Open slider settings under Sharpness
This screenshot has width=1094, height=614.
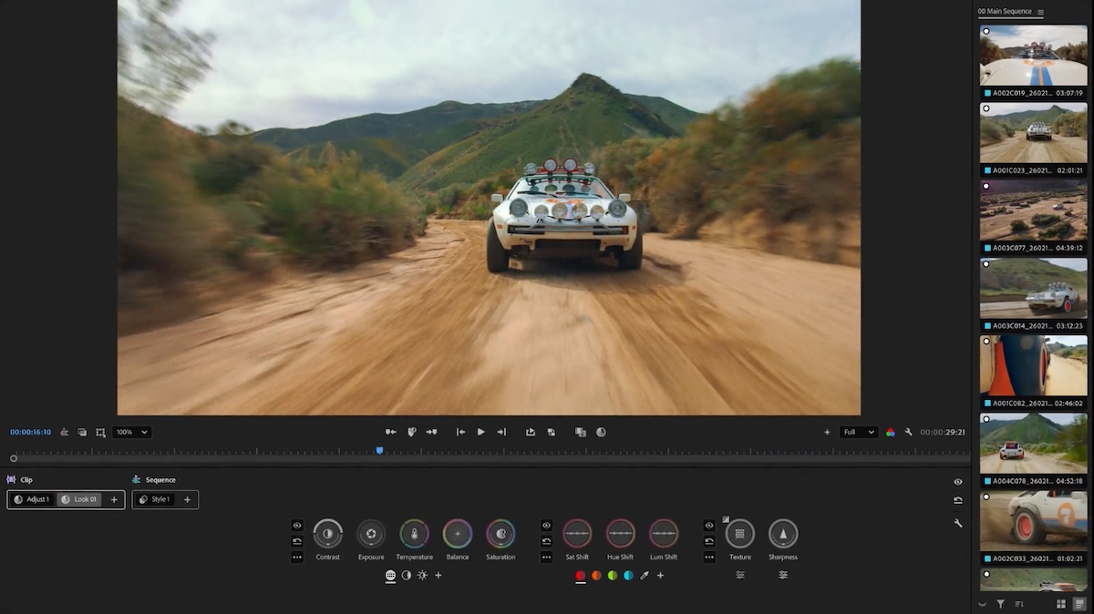783,576
